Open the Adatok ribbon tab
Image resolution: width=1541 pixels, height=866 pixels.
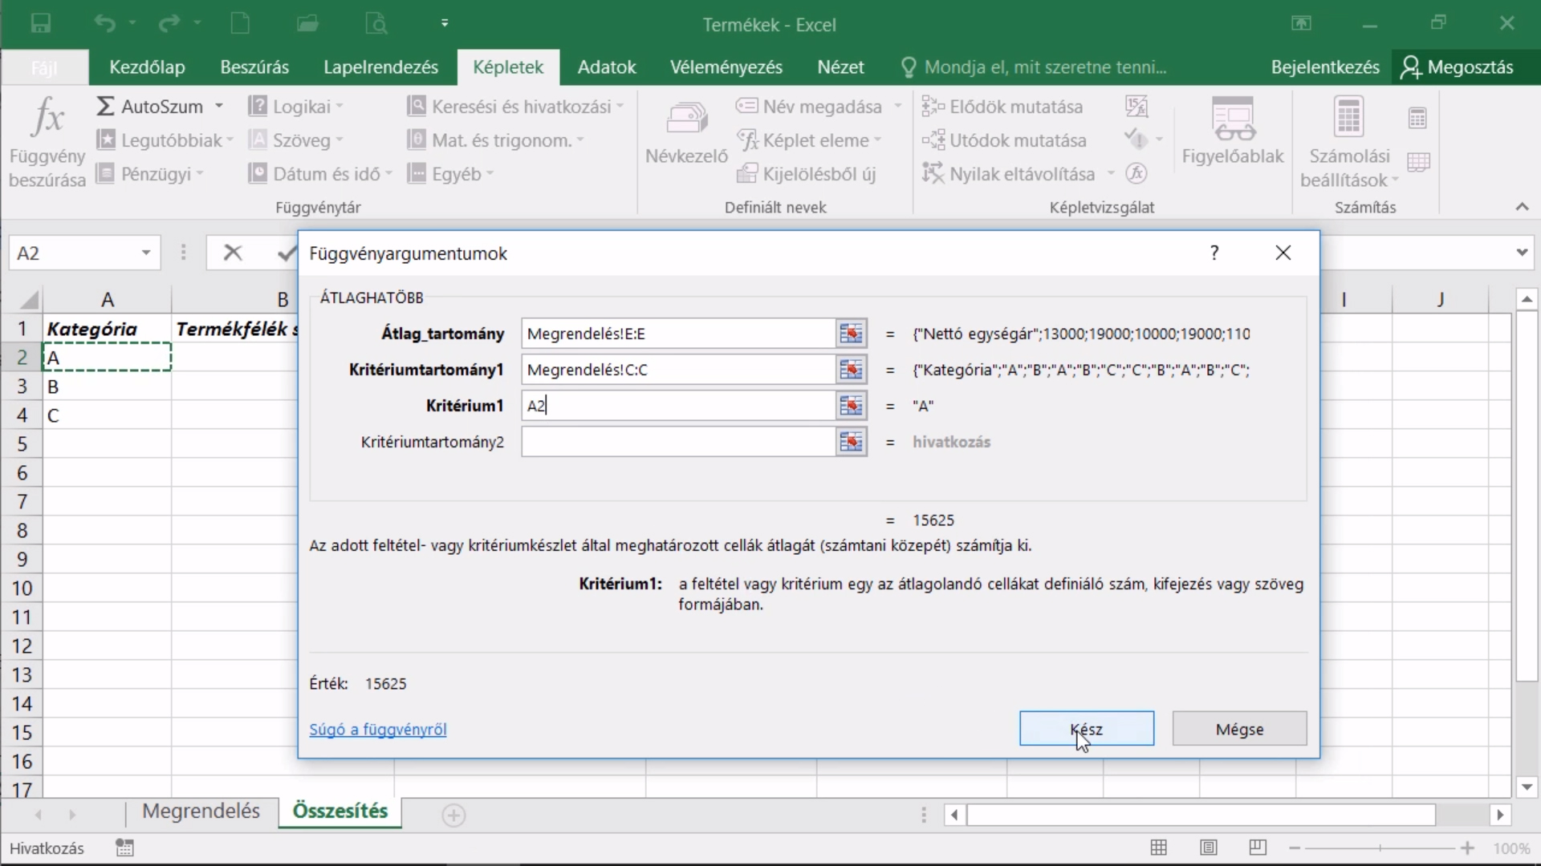[607, 67]
